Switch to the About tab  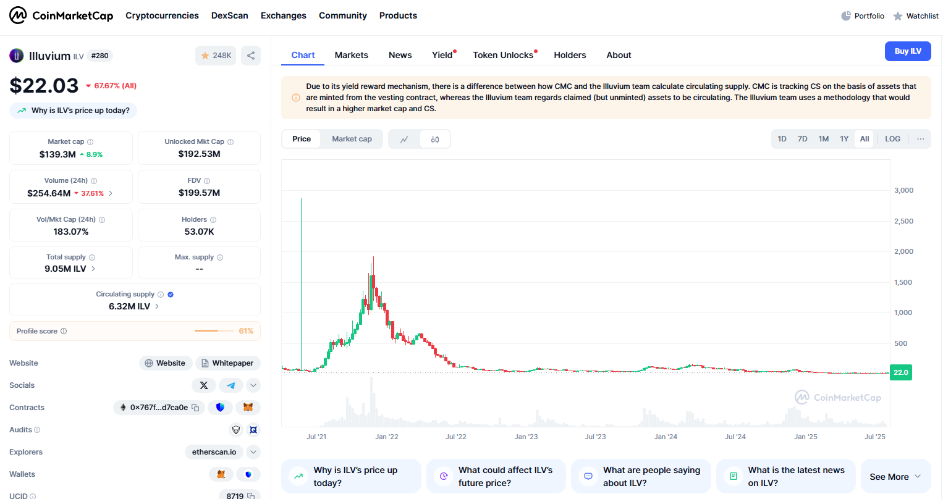(x=619, y=55)
